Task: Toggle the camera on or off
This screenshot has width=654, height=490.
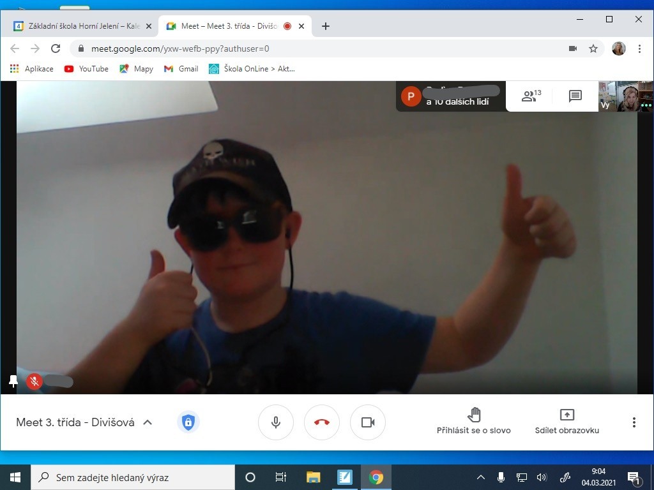Action: [368, 422]
